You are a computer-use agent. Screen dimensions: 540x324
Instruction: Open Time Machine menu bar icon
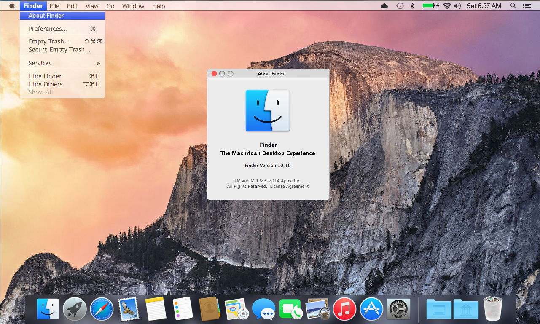400,5
